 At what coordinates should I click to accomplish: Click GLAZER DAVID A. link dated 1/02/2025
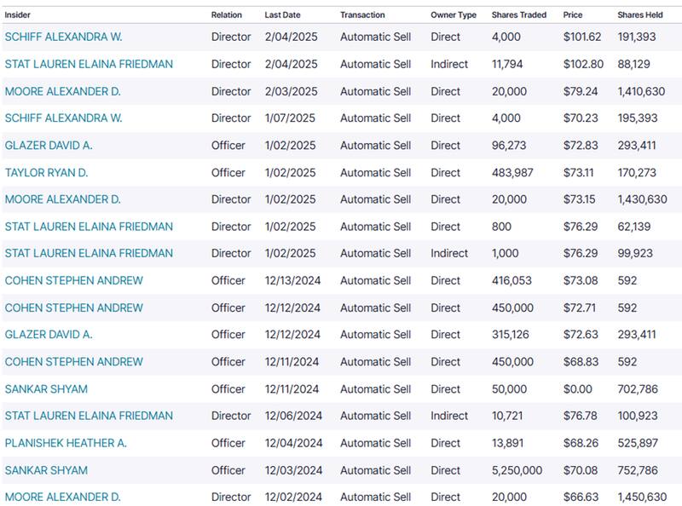(49, 146)
